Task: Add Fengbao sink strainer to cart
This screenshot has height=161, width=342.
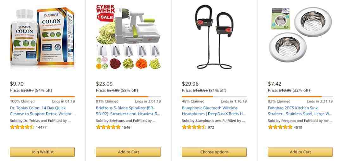Action: pos(300,152)
